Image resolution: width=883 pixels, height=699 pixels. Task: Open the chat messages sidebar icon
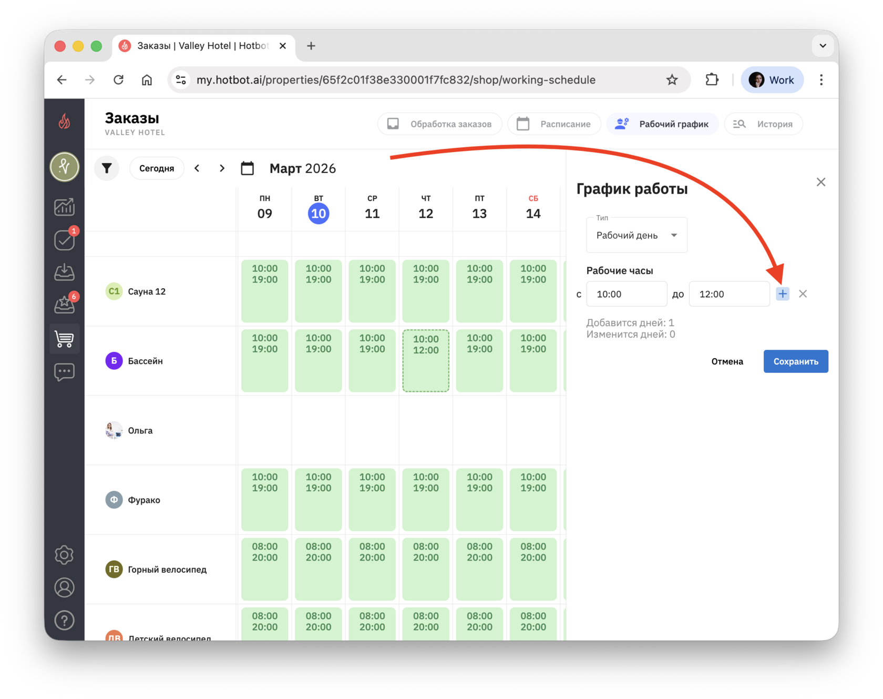[64, 372]
